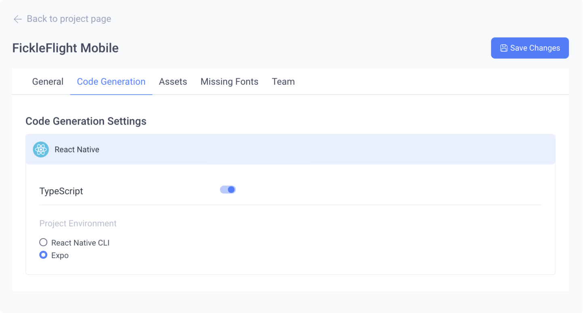Click the Expo option label text
This screenshot has width=583, height=313.
click(60, 255)
